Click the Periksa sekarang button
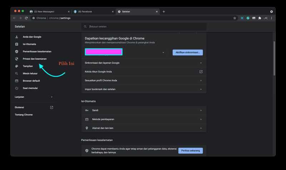 (190, 151)
